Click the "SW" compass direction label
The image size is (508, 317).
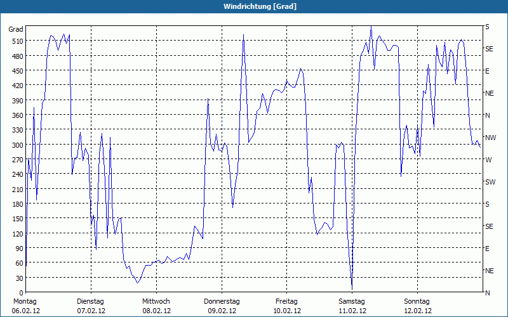tap(490, 182)
